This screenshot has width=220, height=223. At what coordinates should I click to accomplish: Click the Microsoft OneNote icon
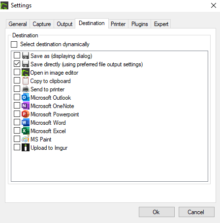point(26,106)
